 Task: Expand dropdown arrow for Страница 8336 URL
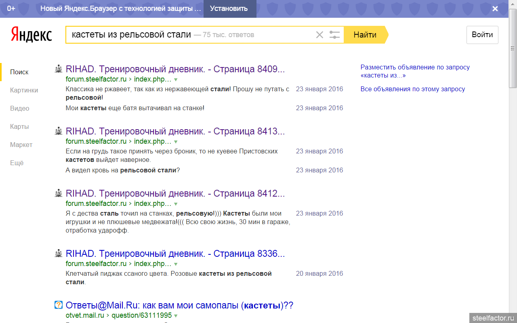pyautogui.click(x=176, y=264)
